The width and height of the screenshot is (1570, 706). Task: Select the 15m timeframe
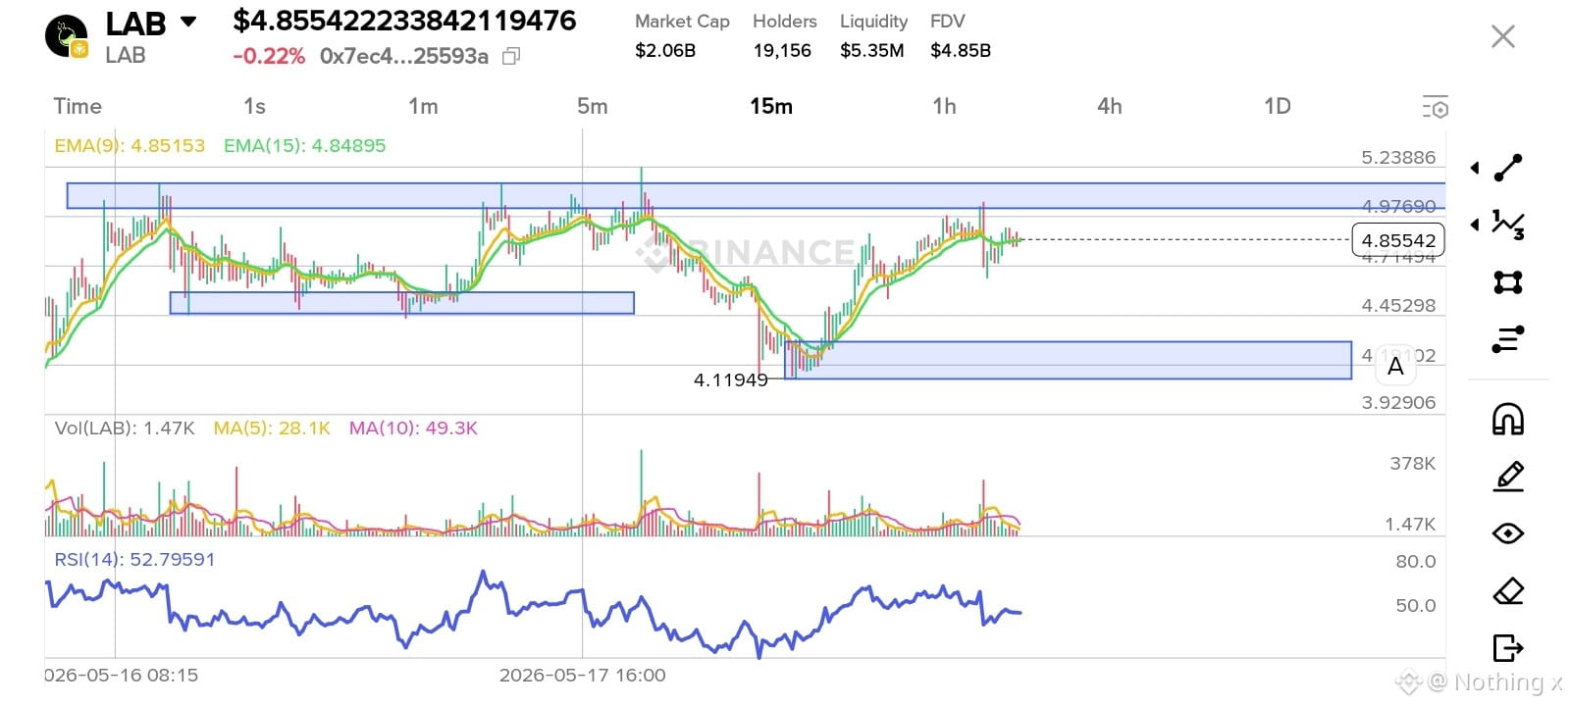pos(771,106)
